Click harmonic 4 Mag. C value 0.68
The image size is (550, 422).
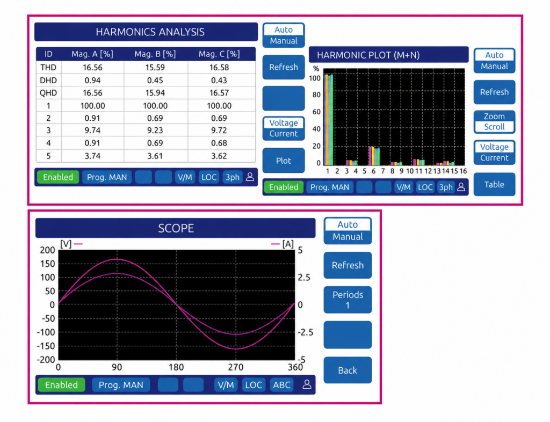[219, 143]
